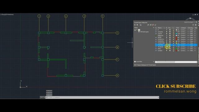
Task: Create a new layer with New Layer icon
Action: click(148, 25)
